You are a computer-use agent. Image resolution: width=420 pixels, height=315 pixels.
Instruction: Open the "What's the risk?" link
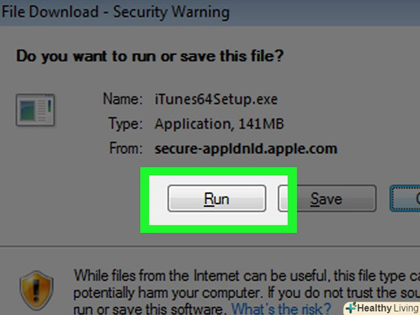[281, 308]
